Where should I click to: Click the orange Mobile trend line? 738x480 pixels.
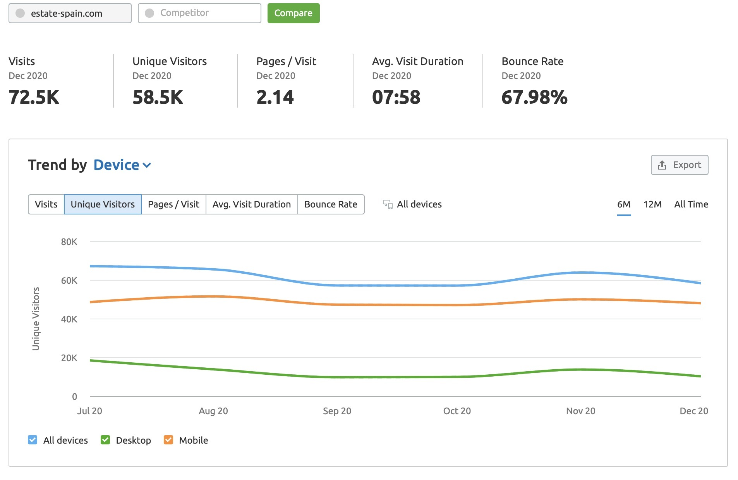tap(395, 305)
